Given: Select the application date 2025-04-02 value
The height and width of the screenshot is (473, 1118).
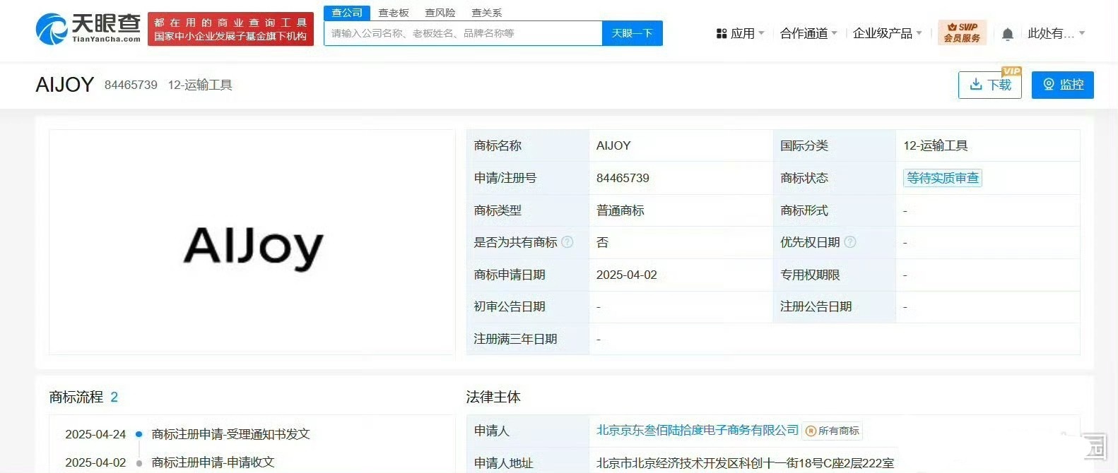Looking at the screenshot, I should (x=627, y=275).
